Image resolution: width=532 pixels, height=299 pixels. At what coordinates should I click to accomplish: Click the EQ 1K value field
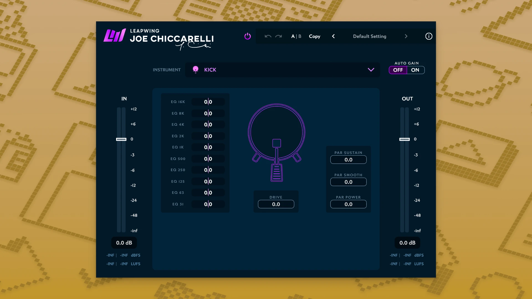click(208, 147)
